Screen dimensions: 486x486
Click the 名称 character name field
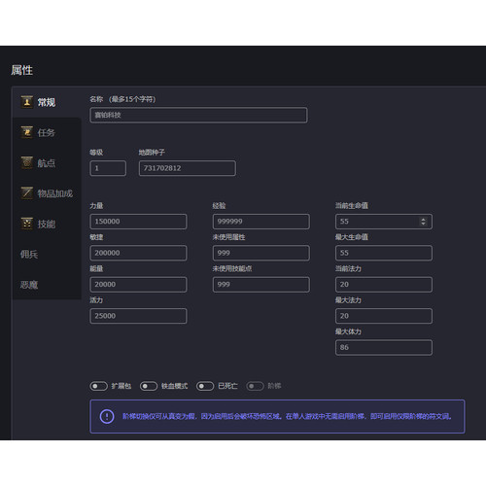pyautogui.click(x=198, y=115)
